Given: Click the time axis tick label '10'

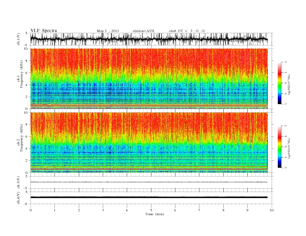Looking at the screenshot, I should click(x=272, y=210).
